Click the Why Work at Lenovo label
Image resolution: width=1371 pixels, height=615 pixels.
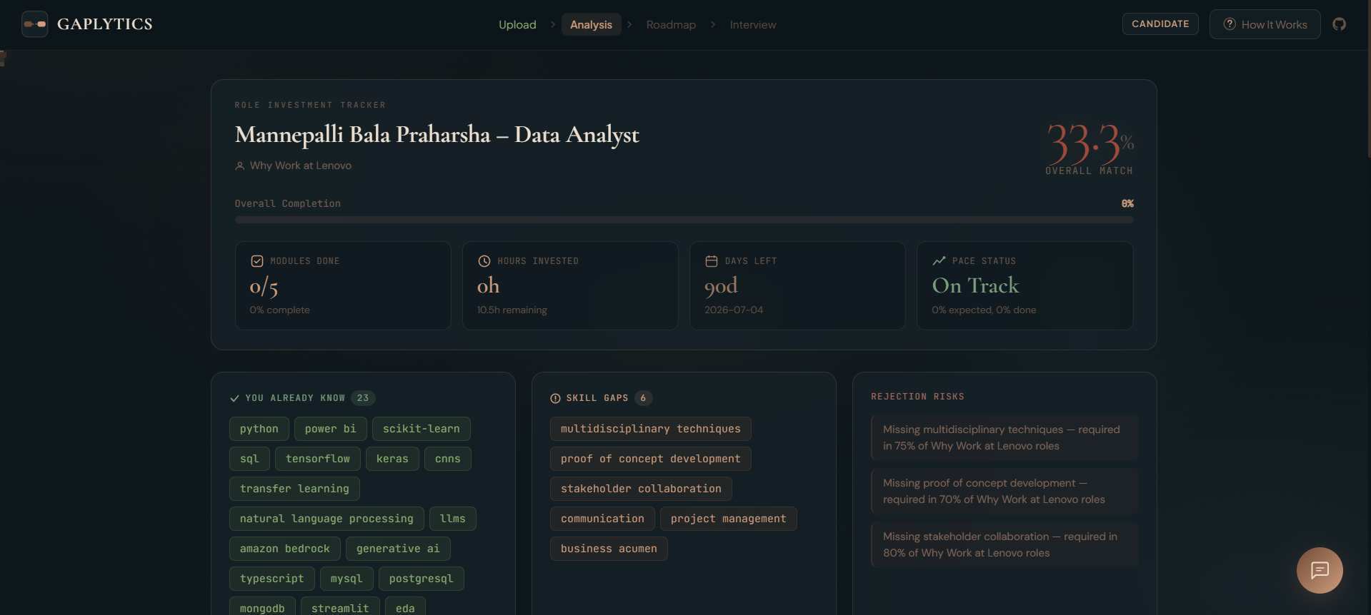[301, 166]
